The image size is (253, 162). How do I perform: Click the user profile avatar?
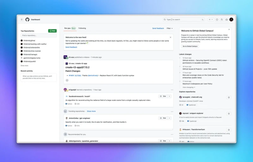231,19
